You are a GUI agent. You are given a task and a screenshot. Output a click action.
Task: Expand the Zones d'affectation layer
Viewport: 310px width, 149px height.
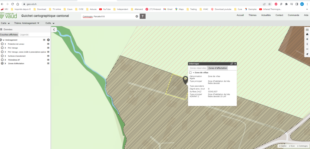[5, 63]
